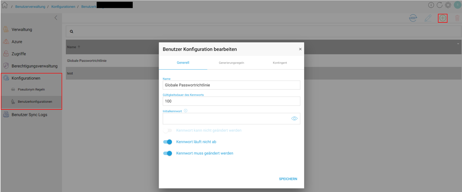Open the info circle icon in header

coord(431,5)
